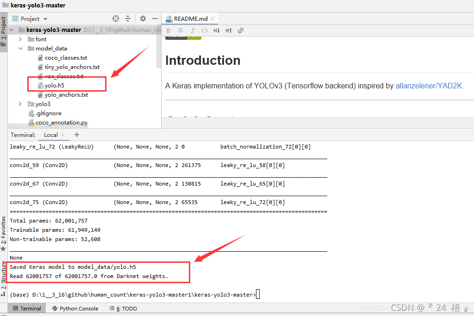Viewport: 474px width, 316px height.
Task: Open the Terminal tool window tab
Action: pos(27,309)
